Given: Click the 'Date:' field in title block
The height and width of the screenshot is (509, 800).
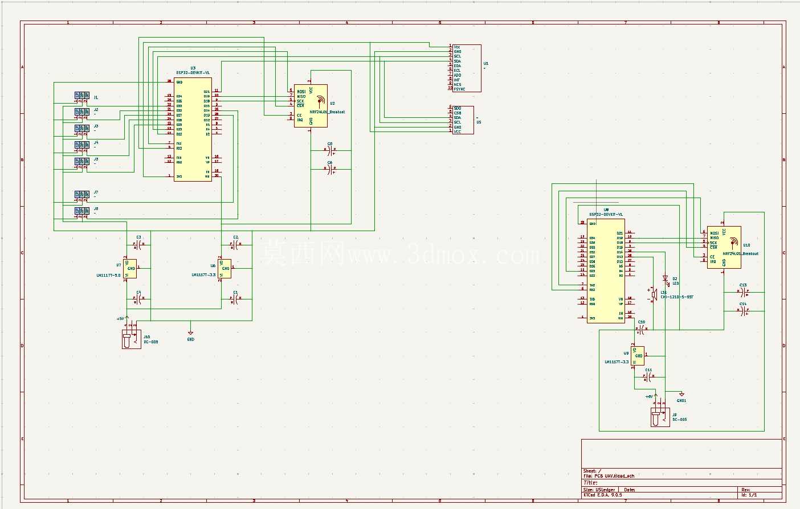Looking at the screenshot, I should pyautogui.click(x=630, y=490).
